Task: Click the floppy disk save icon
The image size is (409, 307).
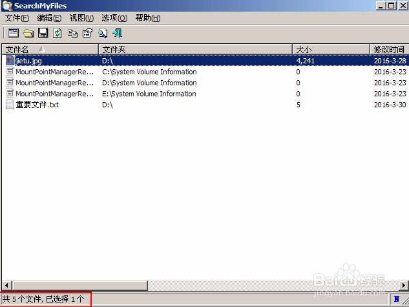Action: click(x=43, y=33)
